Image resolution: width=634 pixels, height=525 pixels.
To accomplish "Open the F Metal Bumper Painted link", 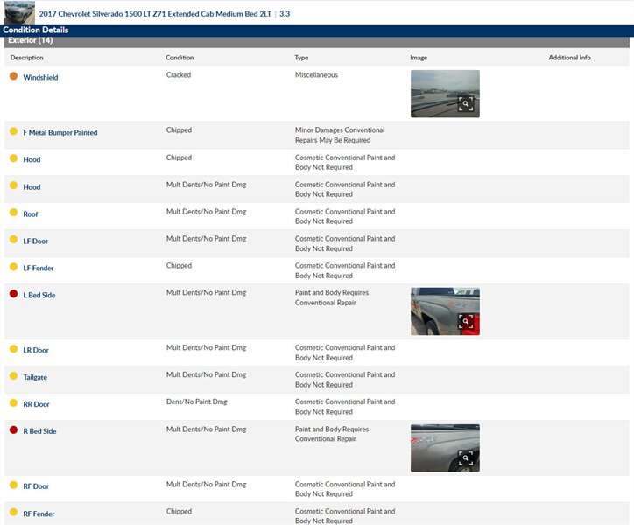I will tap(60, 133).
